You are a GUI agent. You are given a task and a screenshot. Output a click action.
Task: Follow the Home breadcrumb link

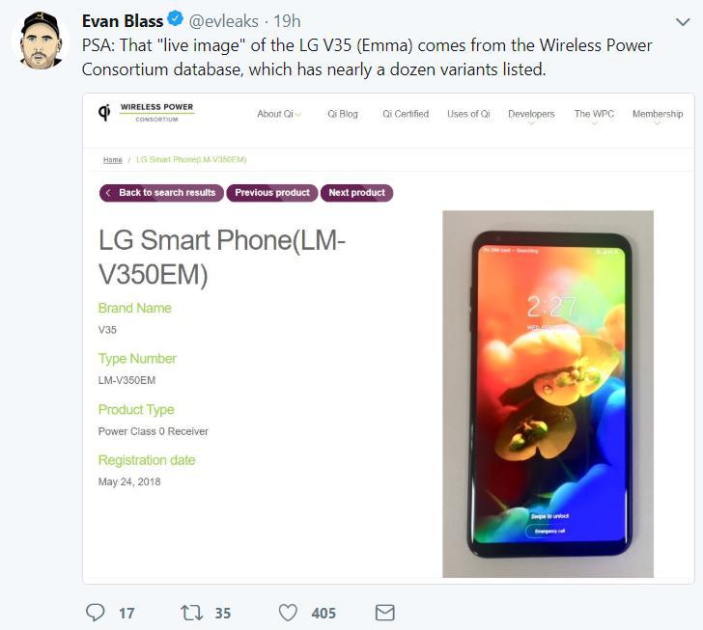click(113, 160)
